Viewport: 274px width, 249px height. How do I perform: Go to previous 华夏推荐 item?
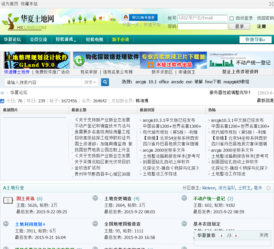pyautogui.click(x=221, y=236)
